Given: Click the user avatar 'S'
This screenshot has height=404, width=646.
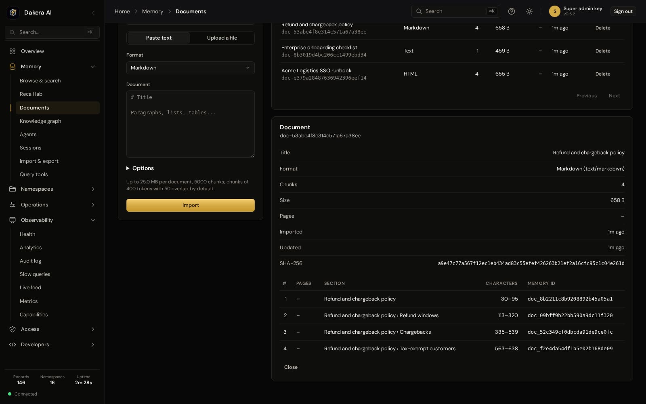Looking at the screenshot, I should pos(555,11).
